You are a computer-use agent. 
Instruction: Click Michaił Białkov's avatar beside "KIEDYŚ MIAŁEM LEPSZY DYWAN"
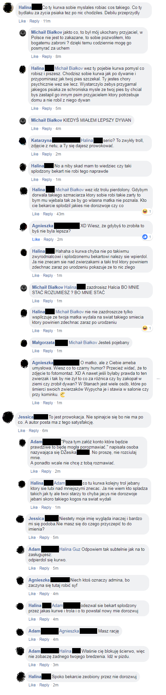point(23,121)
